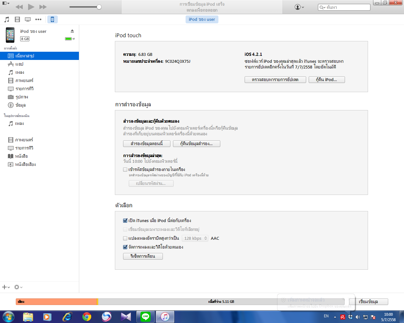
Task: Click the search field ค้นหา
Action: pos(344,7)
